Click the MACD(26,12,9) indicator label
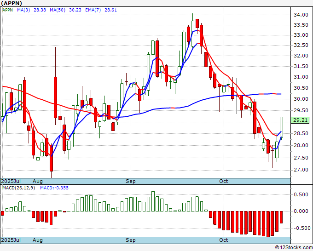Image resolution: width=313 pixels, height=251 pixels. click(x=18, y=188)
